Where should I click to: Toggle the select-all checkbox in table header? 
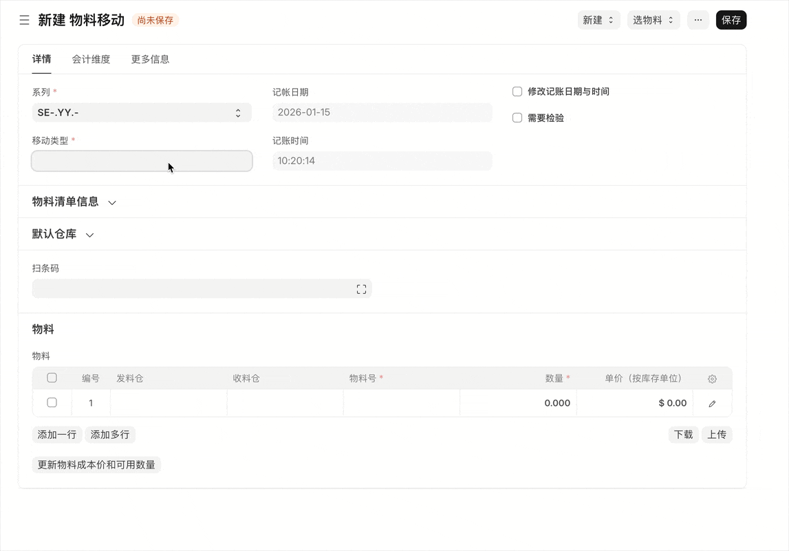point(52,378)
